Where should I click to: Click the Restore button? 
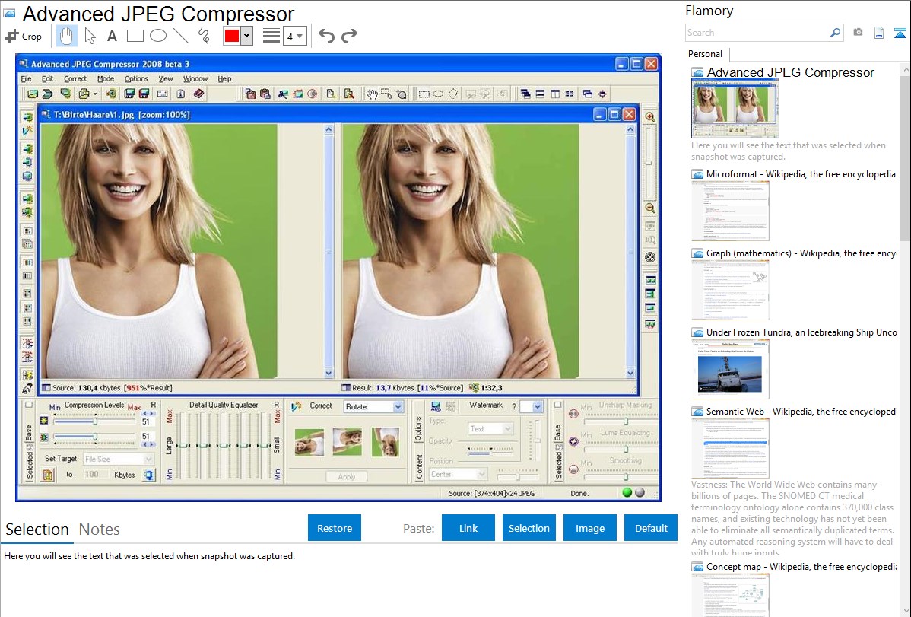point(335,528)
